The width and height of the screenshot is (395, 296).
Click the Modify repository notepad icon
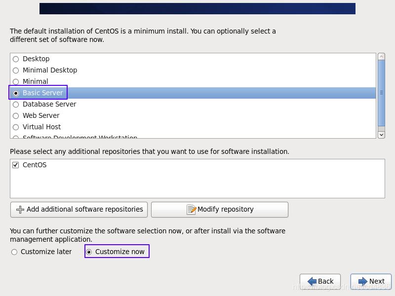[192, 210]
